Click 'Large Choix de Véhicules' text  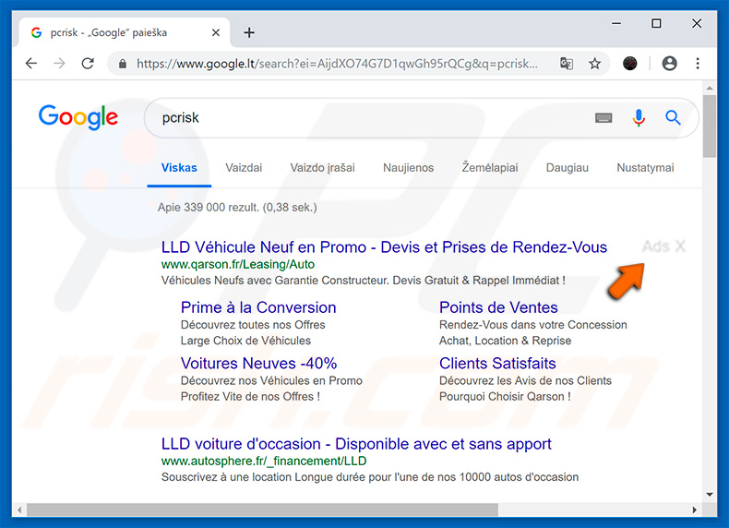point(245,341)
